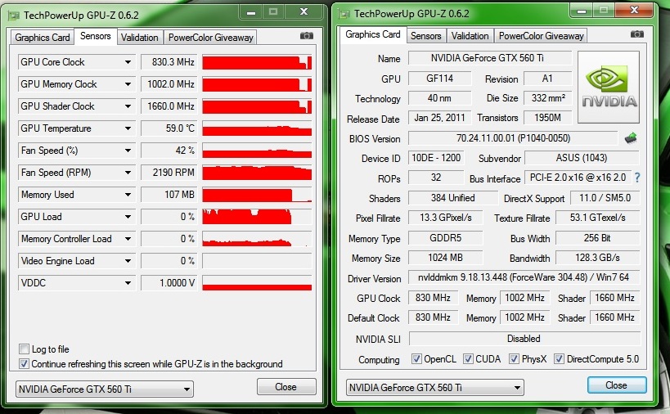Click Close button in Sensors window
The width and height of the screenshot is (670, 414).
click(x=286, y=387)
